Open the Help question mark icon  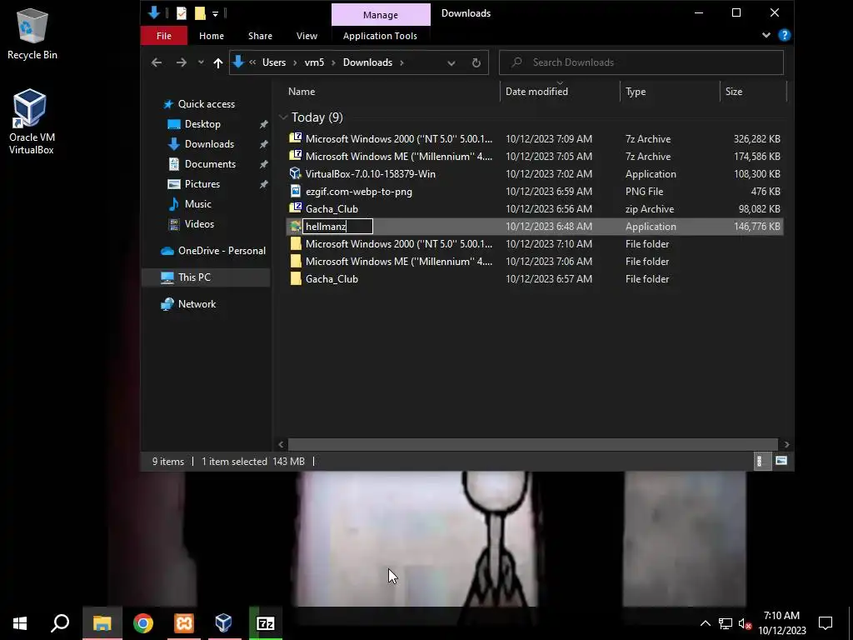point(784,35)
